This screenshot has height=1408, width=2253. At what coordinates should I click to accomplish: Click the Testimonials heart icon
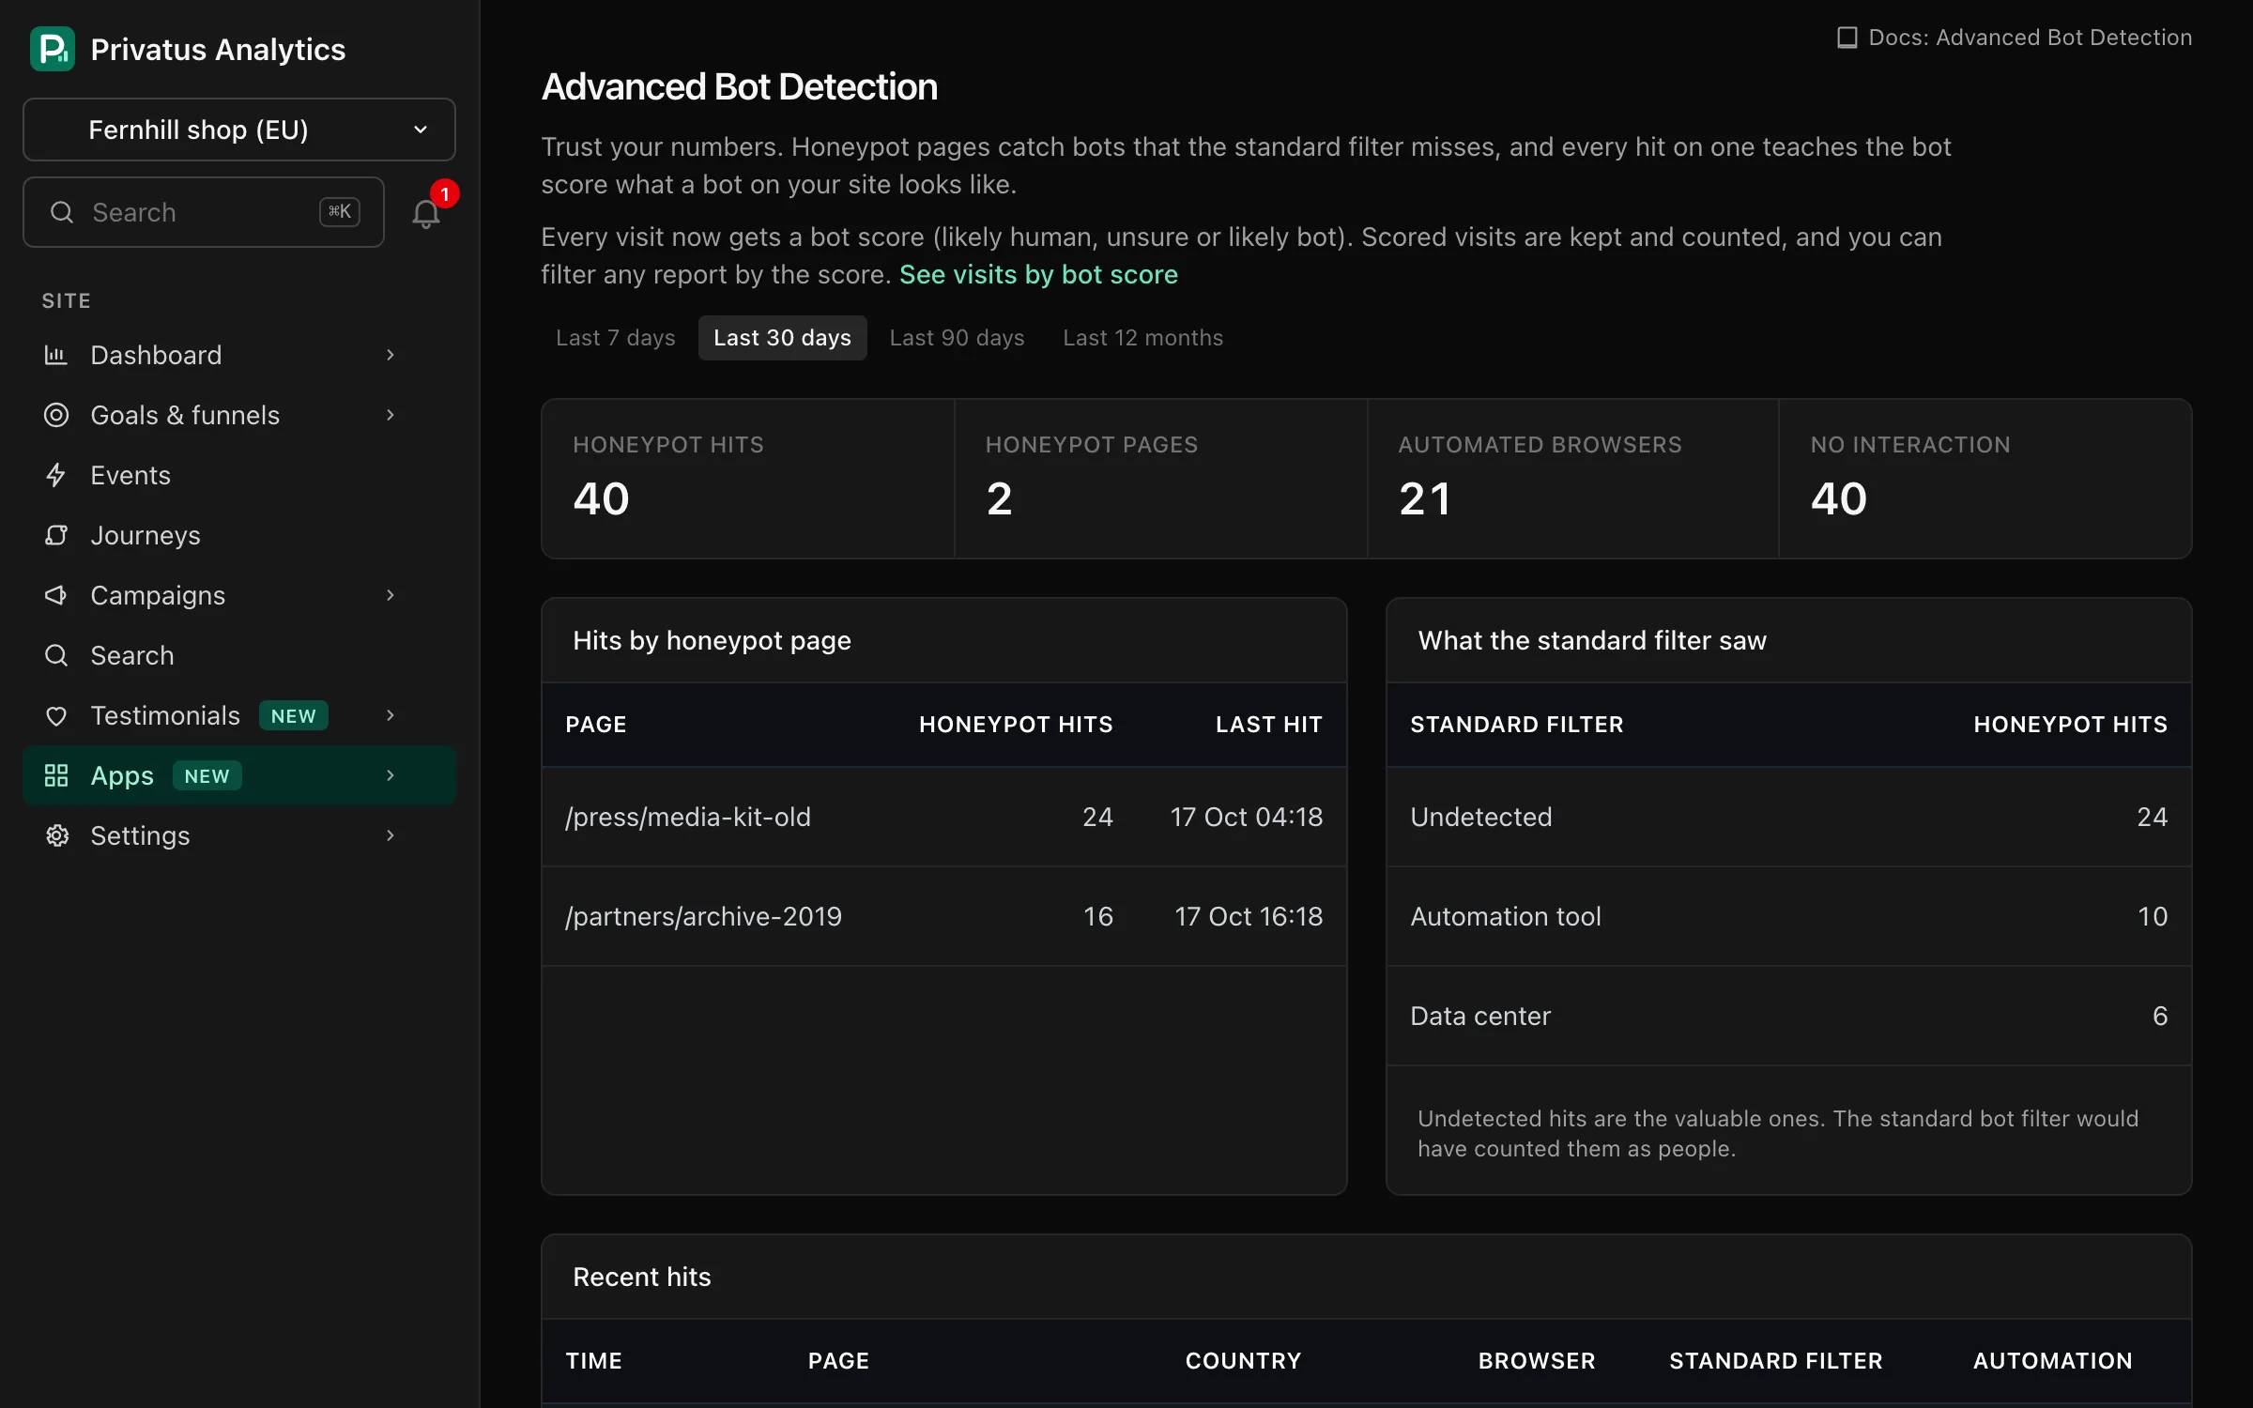click(56, 716)
